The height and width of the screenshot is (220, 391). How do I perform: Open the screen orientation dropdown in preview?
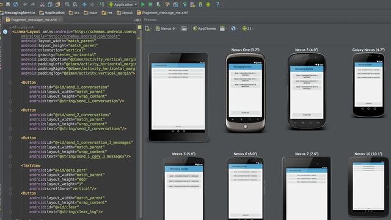pyautogui.click(x=185, y=29)
